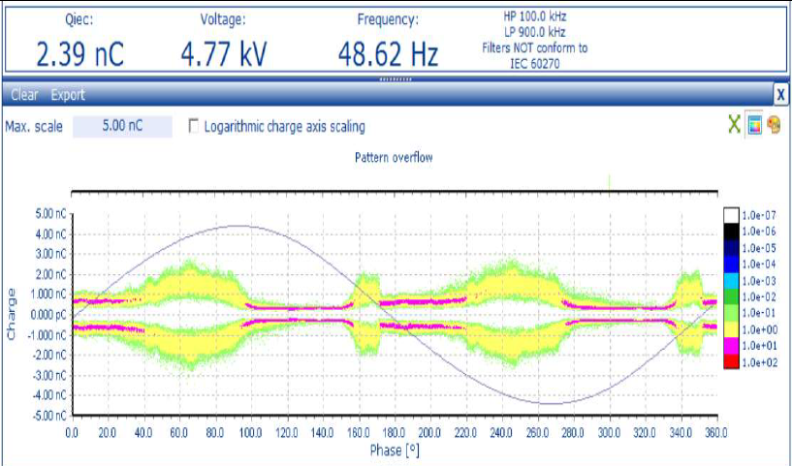Click the Pattern overflow label
This screenshot has width=792, height=466.
(x=394, y=157)
